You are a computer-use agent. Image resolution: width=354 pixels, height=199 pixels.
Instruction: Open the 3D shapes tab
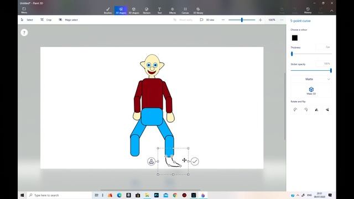(134, 11)
